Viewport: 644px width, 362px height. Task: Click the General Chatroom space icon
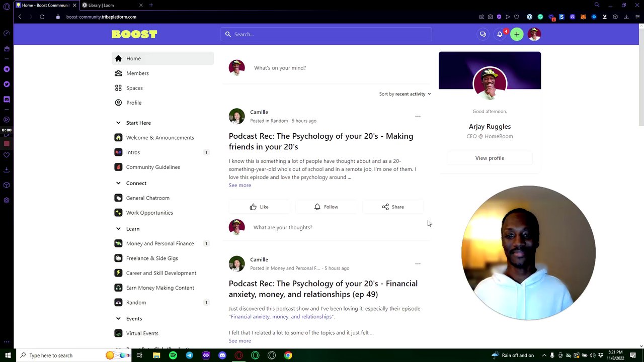(118, 198)
